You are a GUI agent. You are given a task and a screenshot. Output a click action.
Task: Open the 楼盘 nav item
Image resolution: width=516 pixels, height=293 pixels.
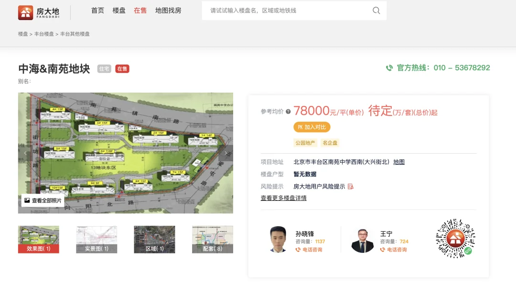coord(119,10)
